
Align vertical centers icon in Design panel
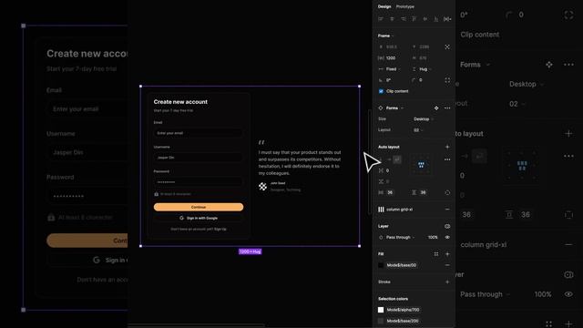click(x=425, y=19)
